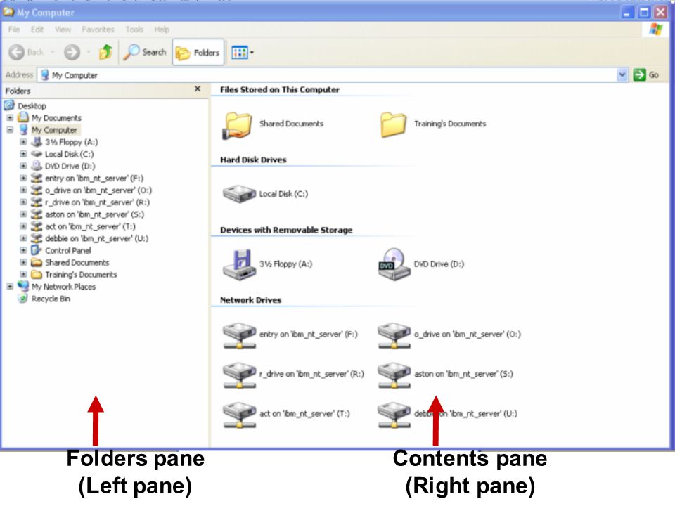Select debbie (U:) in folder tree

[97, 238]
